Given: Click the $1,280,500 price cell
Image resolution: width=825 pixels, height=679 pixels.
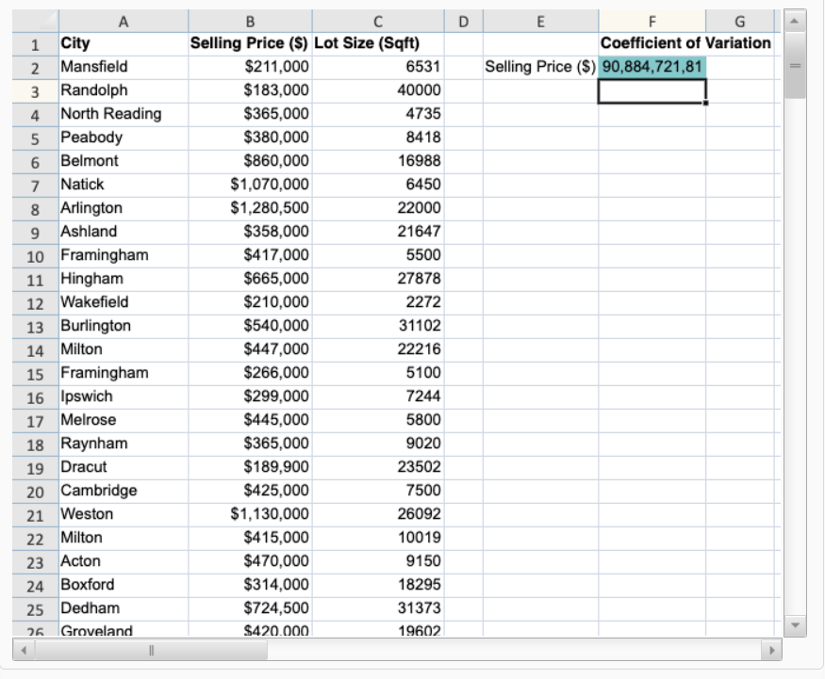Looking at the screenshot, I should point(250,209).
